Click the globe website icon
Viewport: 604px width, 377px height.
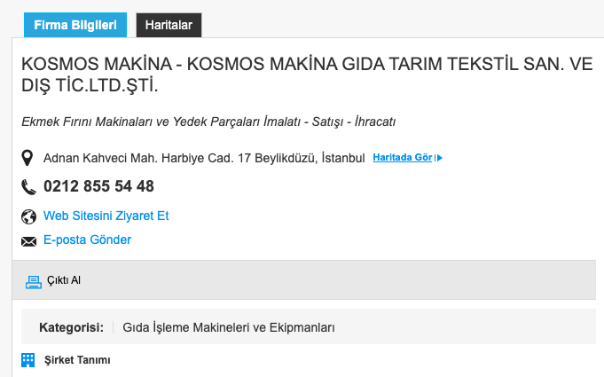pyautogui.click(x=28, y=216)
